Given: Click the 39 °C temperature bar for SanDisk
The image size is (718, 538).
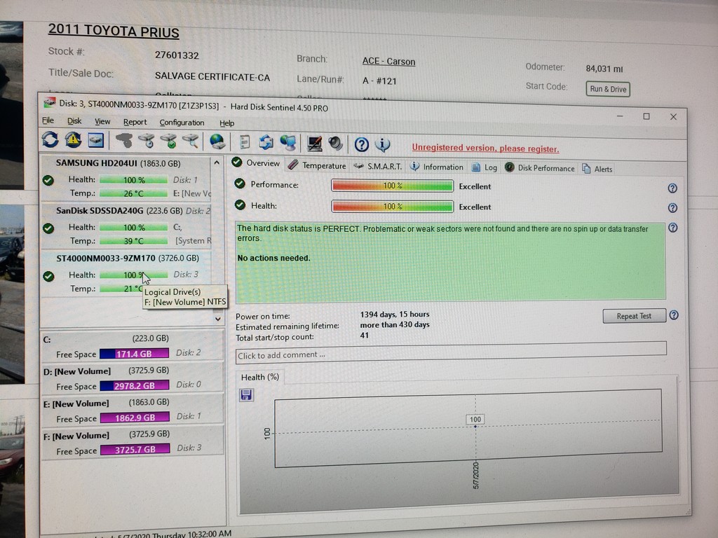Looking at the screenshot, I should click(x=133, y=241).
